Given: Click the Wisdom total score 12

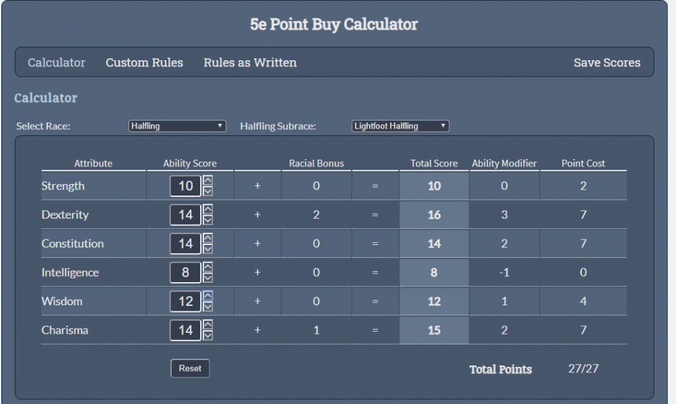Looking at the screenshot, I should click(x=434, y=301).
